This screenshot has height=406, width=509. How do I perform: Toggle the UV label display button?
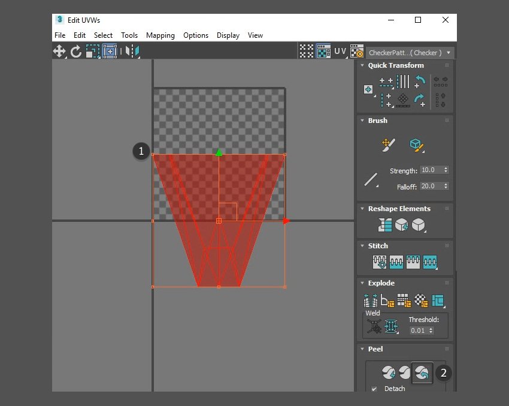[x=340, y=52]
